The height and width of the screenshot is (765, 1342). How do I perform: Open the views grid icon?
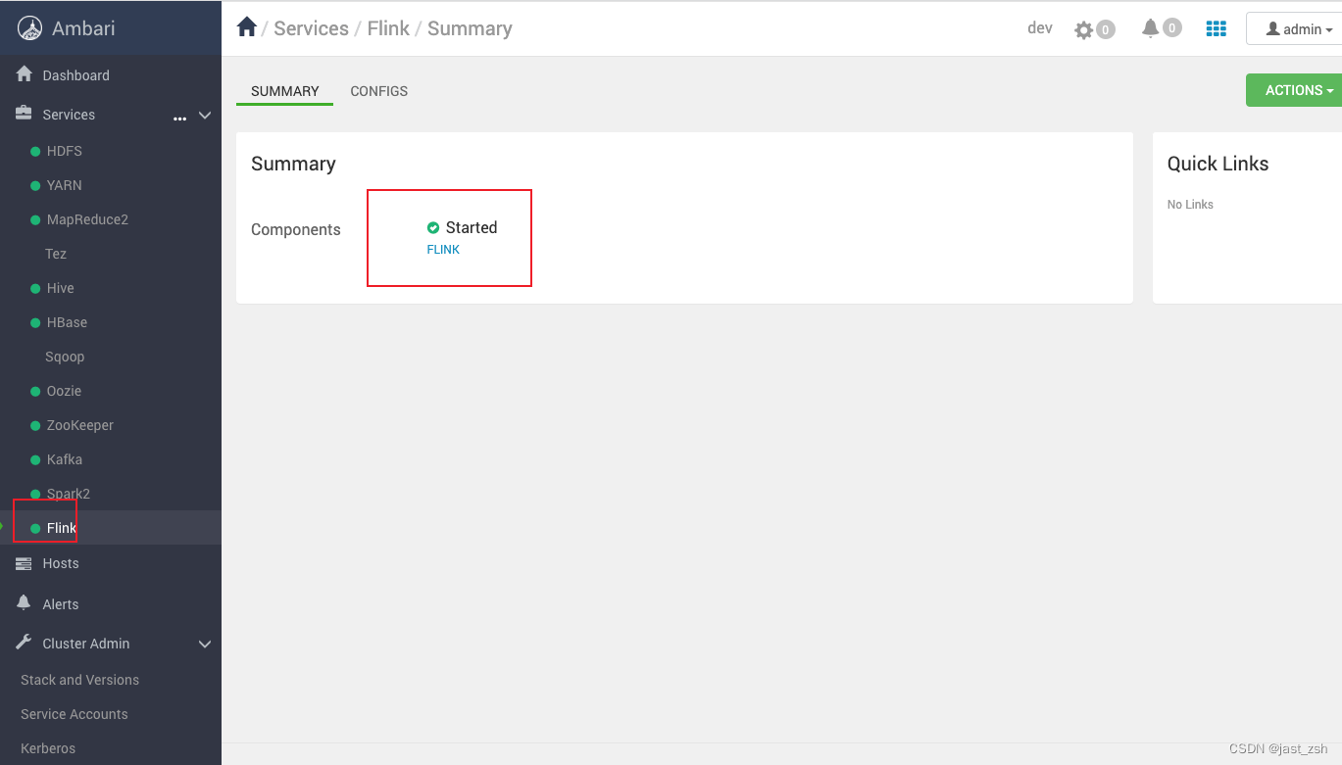click(1217, 28)
